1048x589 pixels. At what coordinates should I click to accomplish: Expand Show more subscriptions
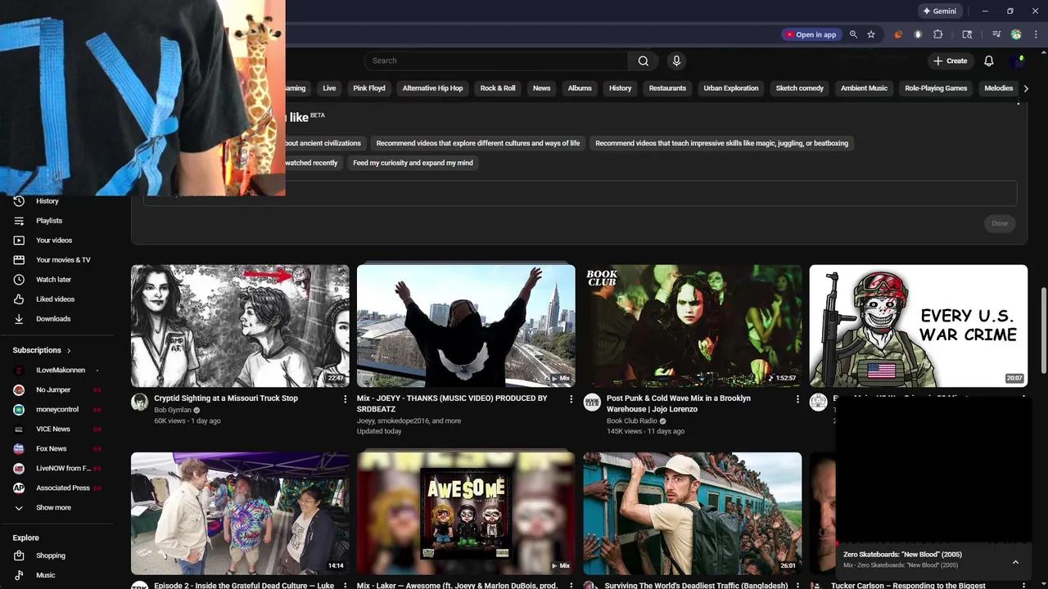coord(53,508)
